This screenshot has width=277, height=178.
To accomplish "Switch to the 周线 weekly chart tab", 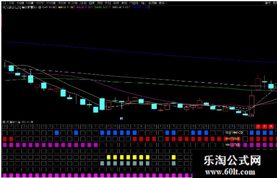I will coord(100,3).
